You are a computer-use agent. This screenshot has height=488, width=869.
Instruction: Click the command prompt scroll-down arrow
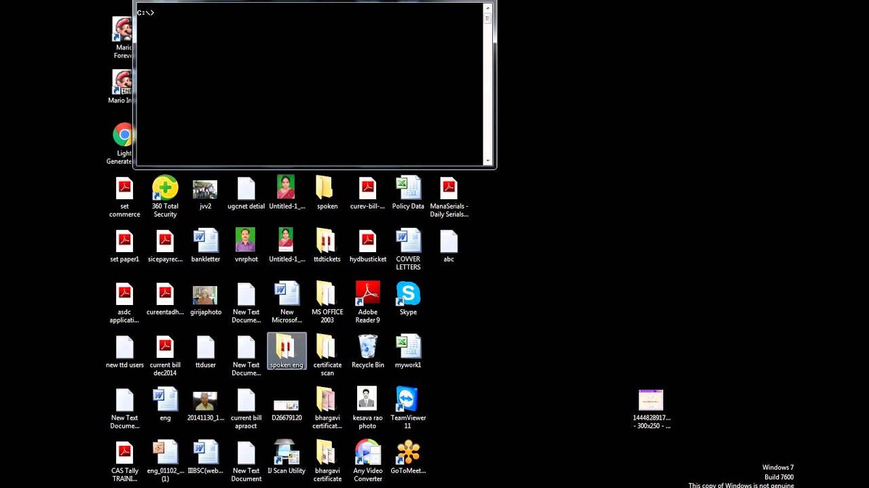487,161
